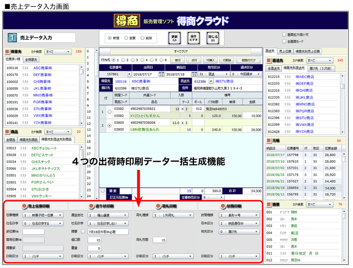Click the 送り状印刷 round indicator
Image resolution: width=353 pixels, height=268 pixels.
[91, 206]
